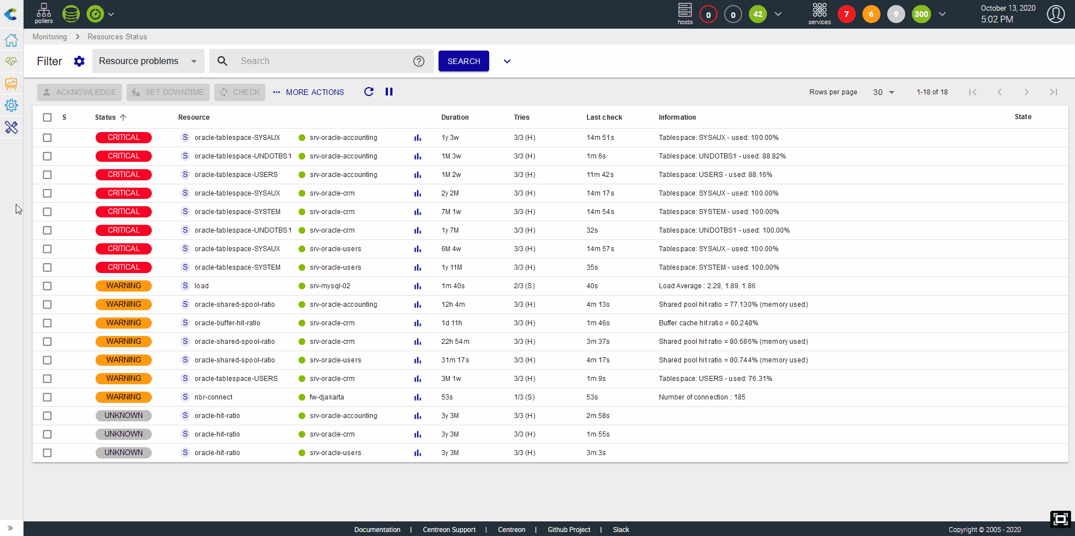Image resolution: width=1075 pixels, height=536 pixels.
Task: Toggle fullscreen icon at bottom right
Action: point(1060,519)
